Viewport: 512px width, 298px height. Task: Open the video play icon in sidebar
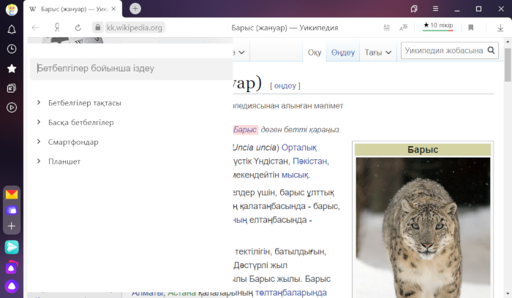coord(12,107)
